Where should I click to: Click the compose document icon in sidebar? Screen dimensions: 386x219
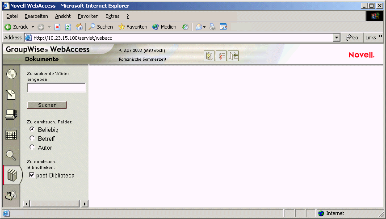click(11, 95)
